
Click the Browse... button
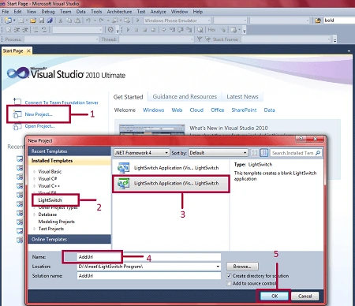point(242,267)
